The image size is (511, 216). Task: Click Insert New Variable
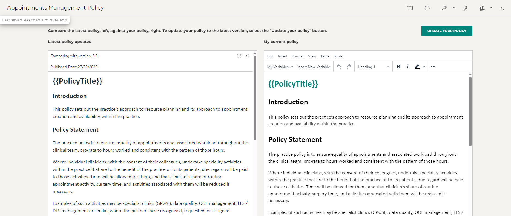coord(314,67)
